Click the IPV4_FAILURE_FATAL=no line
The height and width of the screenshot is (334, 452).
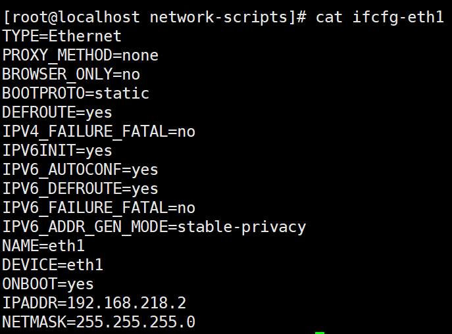tap(99, 131)
